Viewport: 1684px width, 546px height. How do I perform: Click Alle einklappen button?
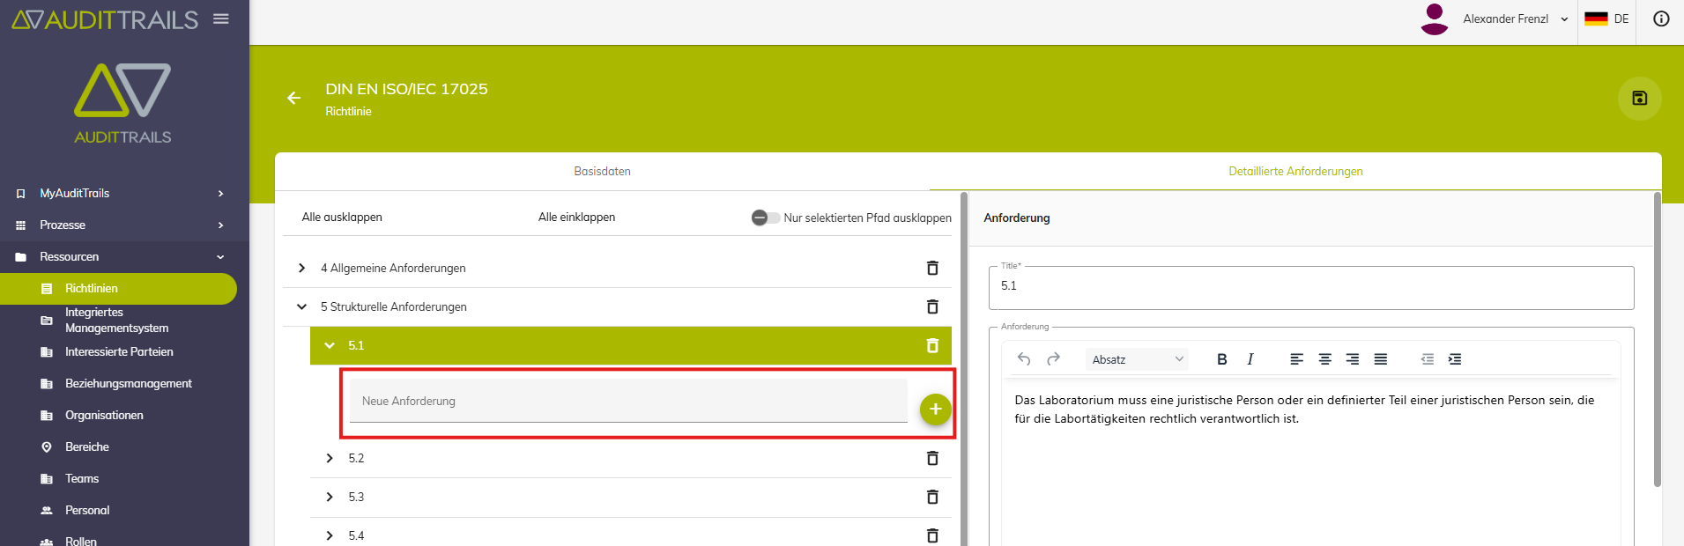pos(576,217)
